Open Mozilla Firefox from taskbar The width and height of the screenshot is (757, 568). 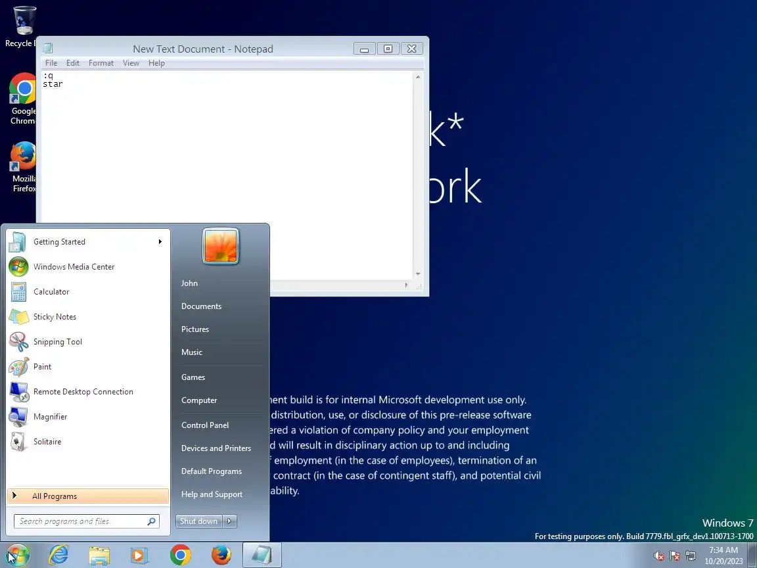click(x=221, y=555)
